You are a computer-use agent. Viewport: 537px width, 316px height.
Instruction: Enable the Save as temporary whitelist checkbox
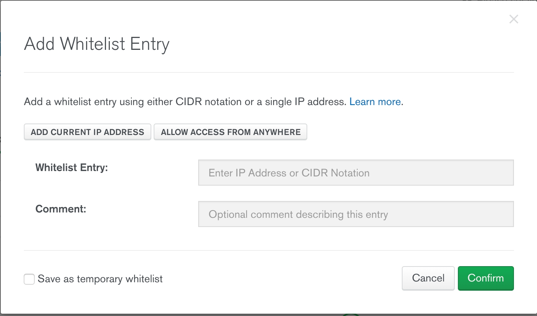29,279
